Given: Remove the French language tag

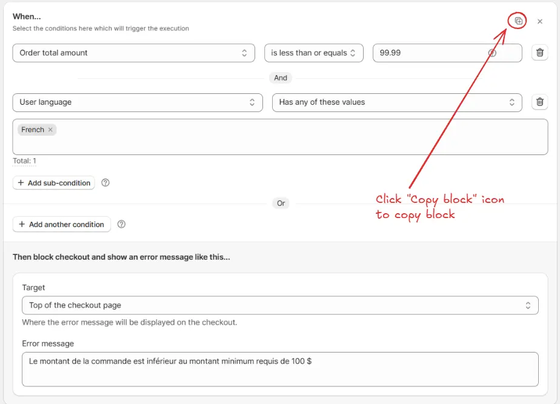Looking at the screenshot, I should 50,130.
